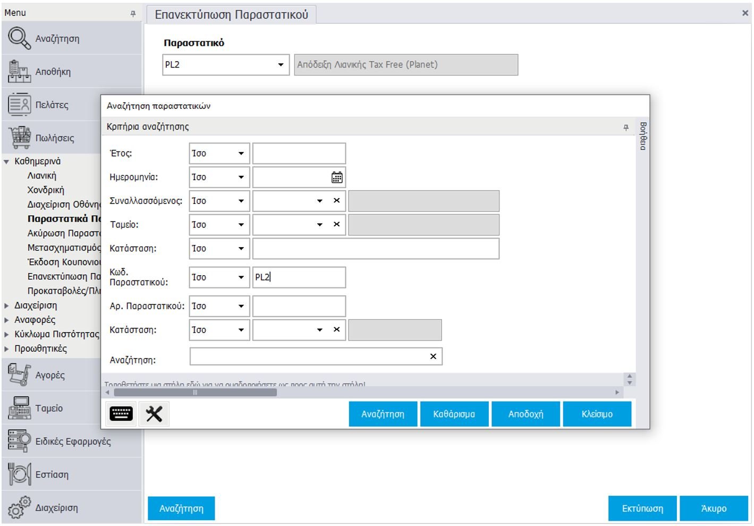
Task: Open the Αγορές purchases section
Action: (x=50, y=375)
